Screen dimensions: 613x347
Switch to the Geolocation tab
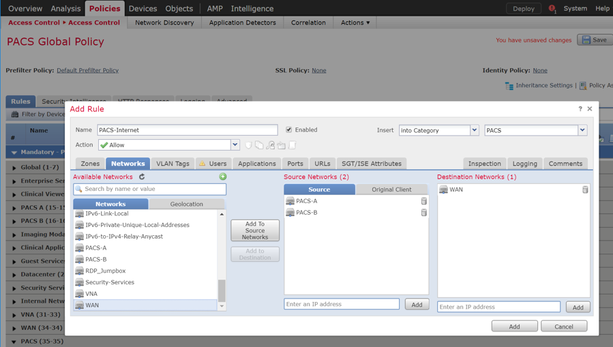(x=186, y=204)
